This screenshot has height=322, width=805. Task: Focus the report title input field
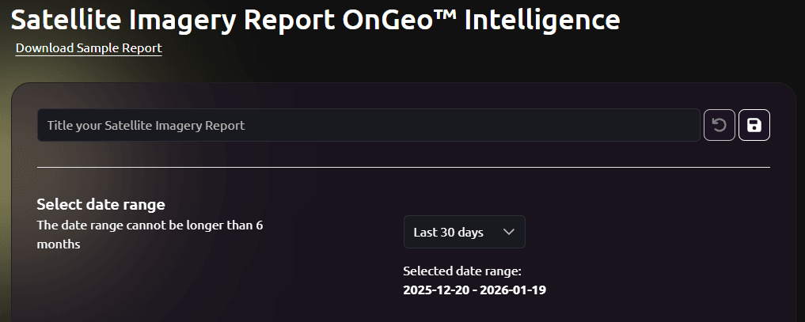[x=368, y=125]
